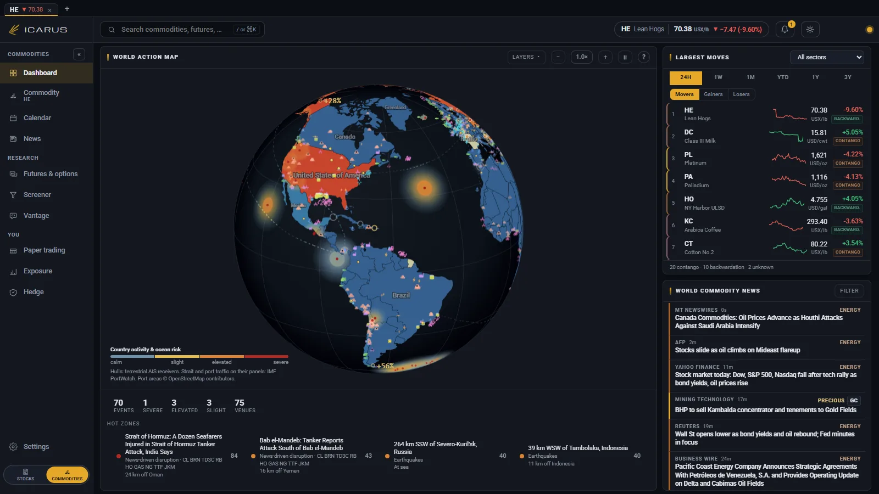This screenshot has width=879, height=494.
Task: Open Paper trading section
Action: [47, 250]
